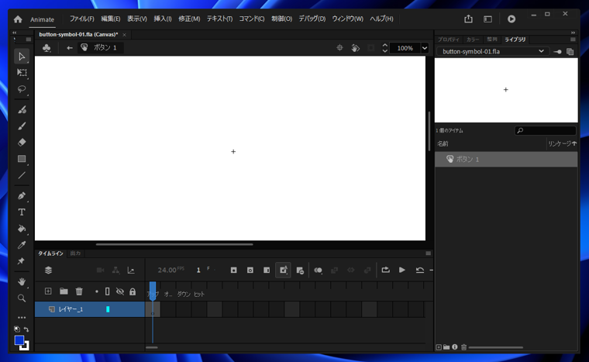Select the Lasso tool
Screen dimensions: 589x362
pyautogui.click(x=22, y=89)
